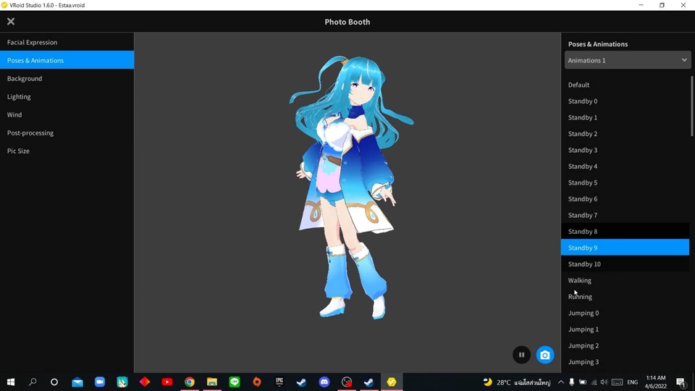
Task: Open Epic Games Launcher on the taskbar
Action: [x=279, y=382]
